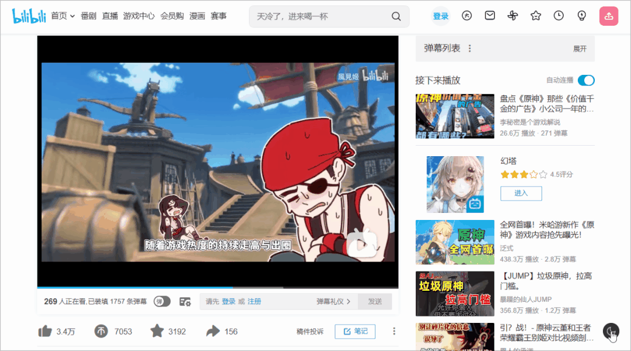The height and width of the screenshot is (351, 631).
Task: Open uploader 李秘密是个游戏解说
Action: [x=530, y=122]
